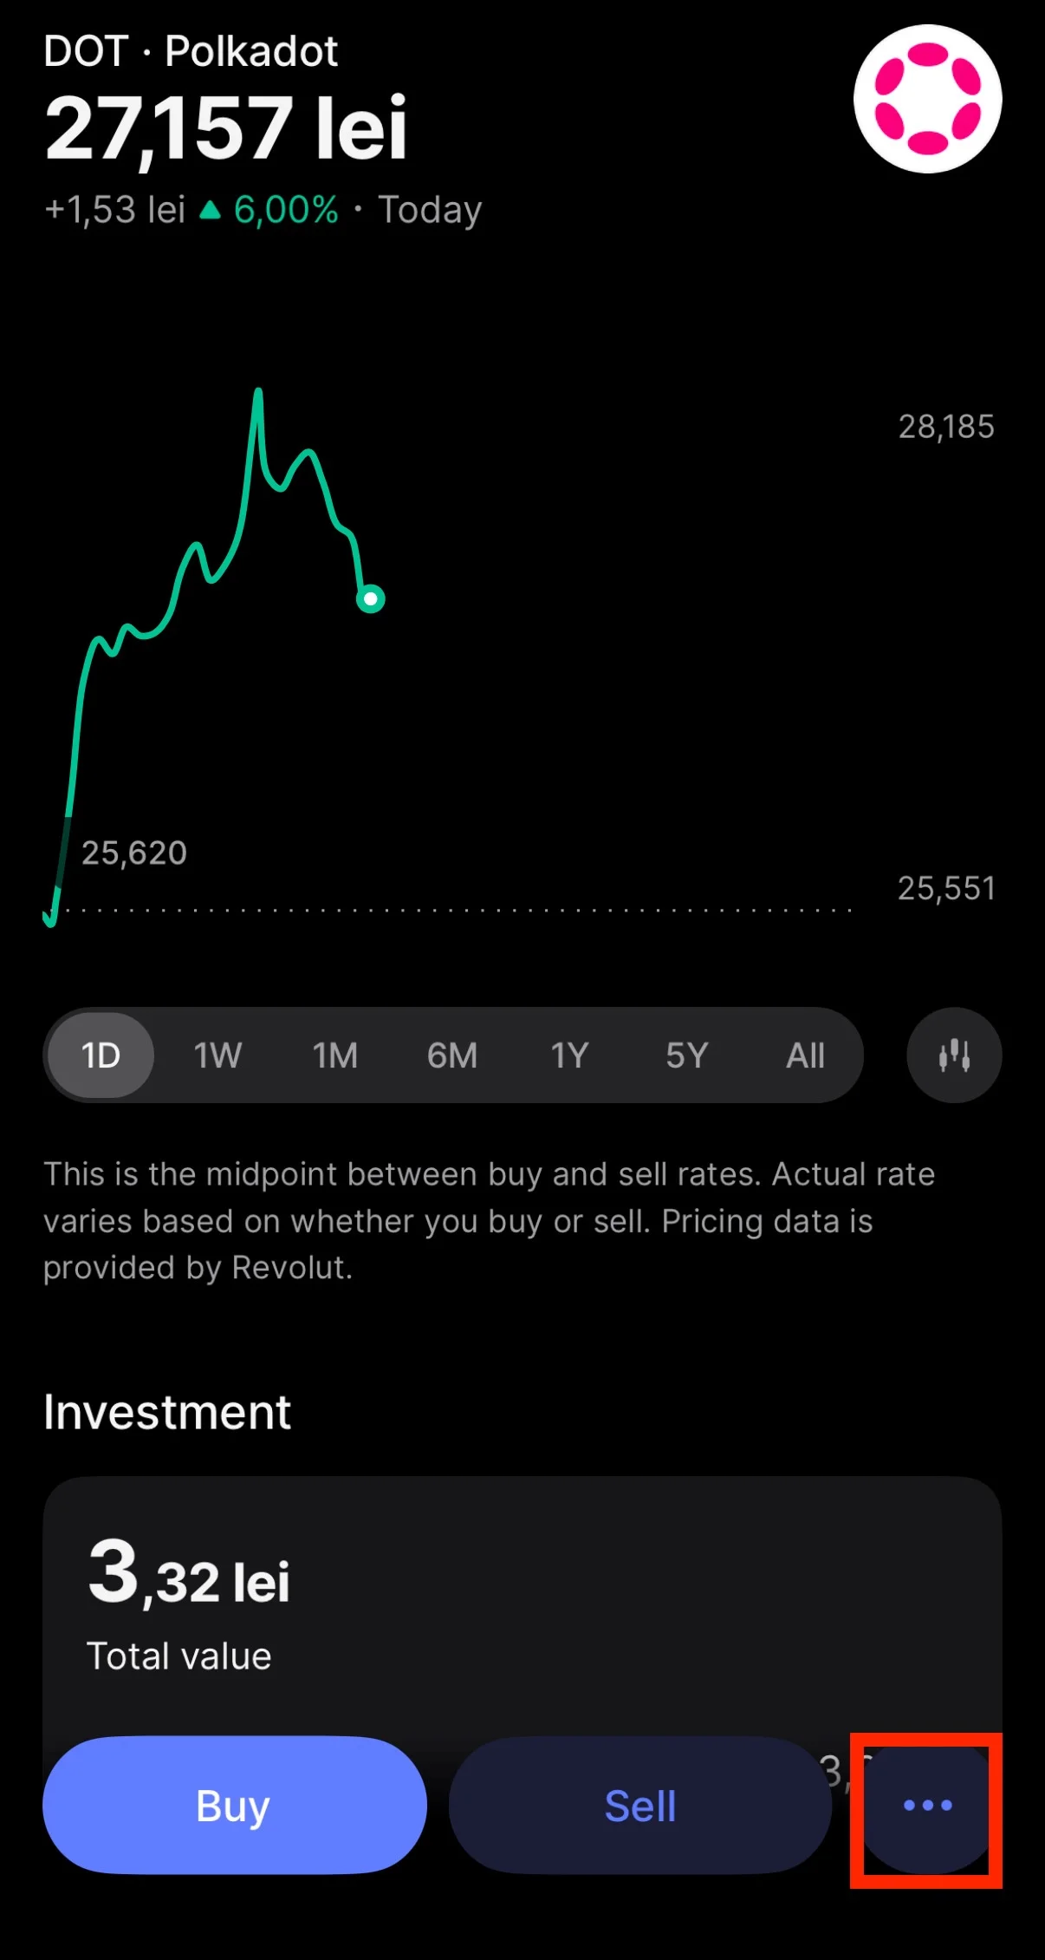Image resolution: width=1045 pixels, height=1960 pixels.
Task: Switch chart to 1M range
Action: [x=335, y=1055]
